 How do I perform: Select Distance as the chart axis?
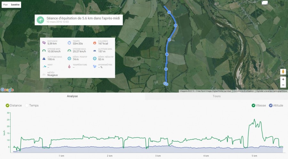point(8,105)
